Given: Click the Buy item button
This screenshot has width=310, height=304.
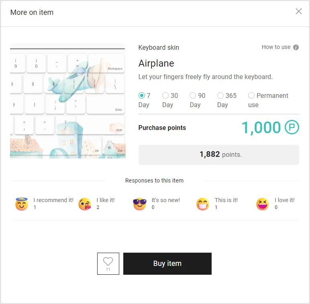Looking at the screenshot, I should [x=167, y=263].
